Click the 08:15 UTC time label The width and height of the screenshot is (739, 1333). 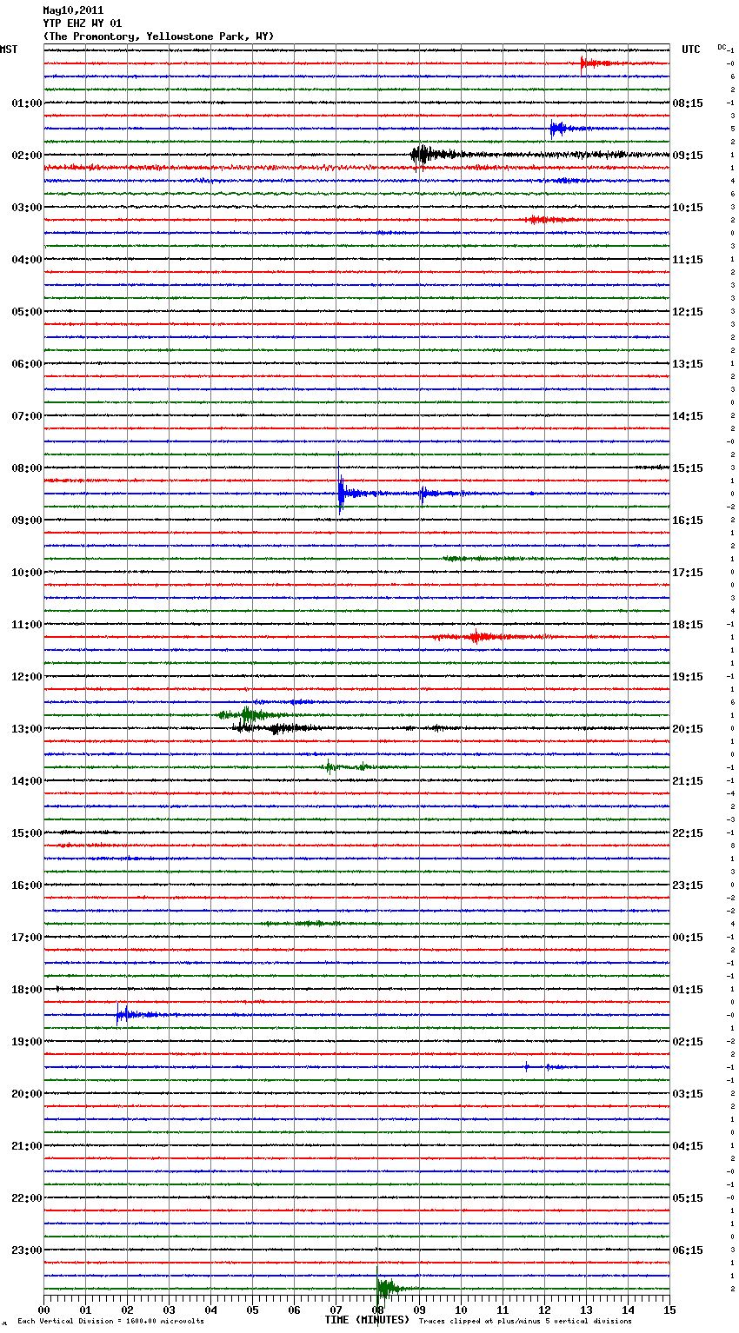click(x=688, y=103)
